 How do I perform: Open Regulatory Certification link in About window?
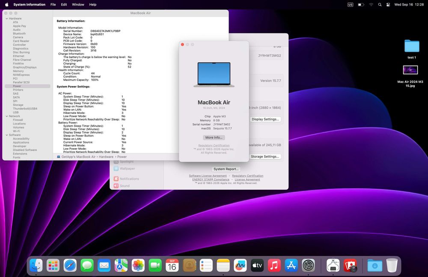(214, 145)
